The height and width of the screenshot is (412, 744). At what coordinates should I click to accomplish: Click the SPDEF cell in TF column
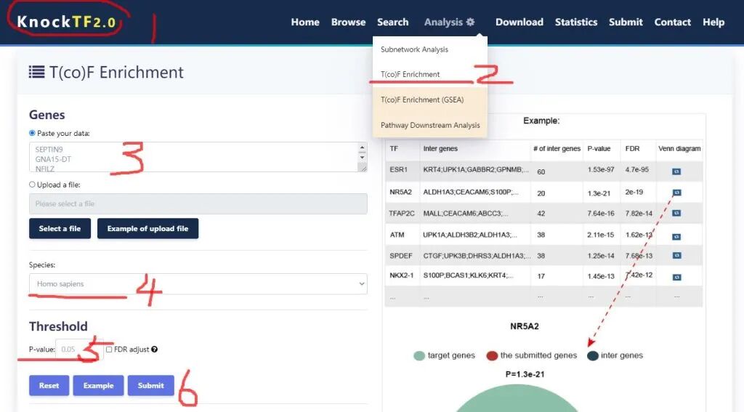401,255
